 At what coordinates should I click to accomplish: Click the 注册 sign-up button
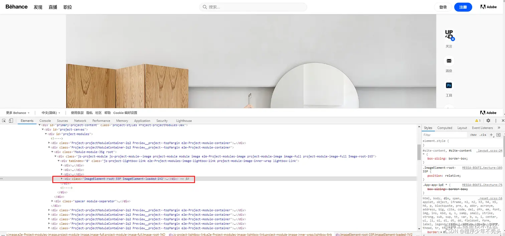(x=463, y=7)
